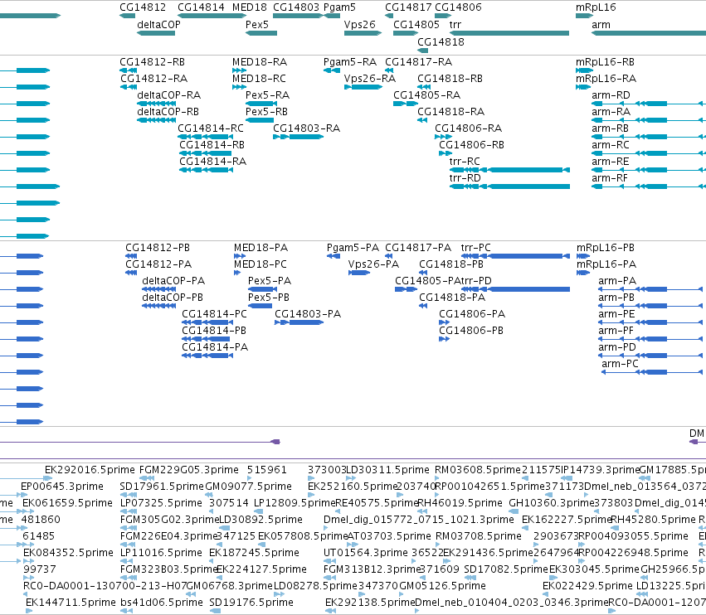Click protein Pgam5-PA label
Viewport: 706px width, 615px height.
[x=353, y=248]
